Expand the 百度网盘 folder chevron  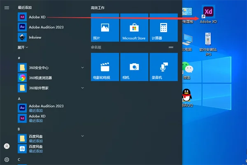[82, 136]
